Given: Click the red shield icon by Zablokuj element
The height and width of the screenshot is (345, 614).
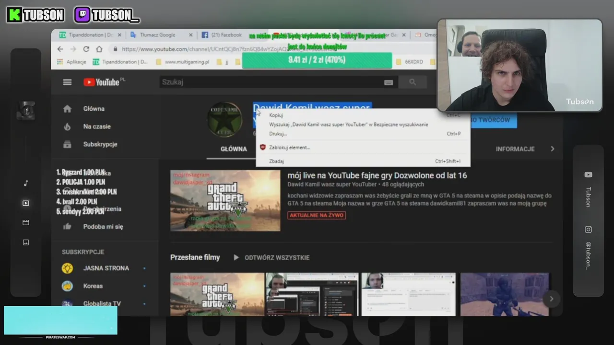Looking at the screenshot, I should (x=262, y=148).
